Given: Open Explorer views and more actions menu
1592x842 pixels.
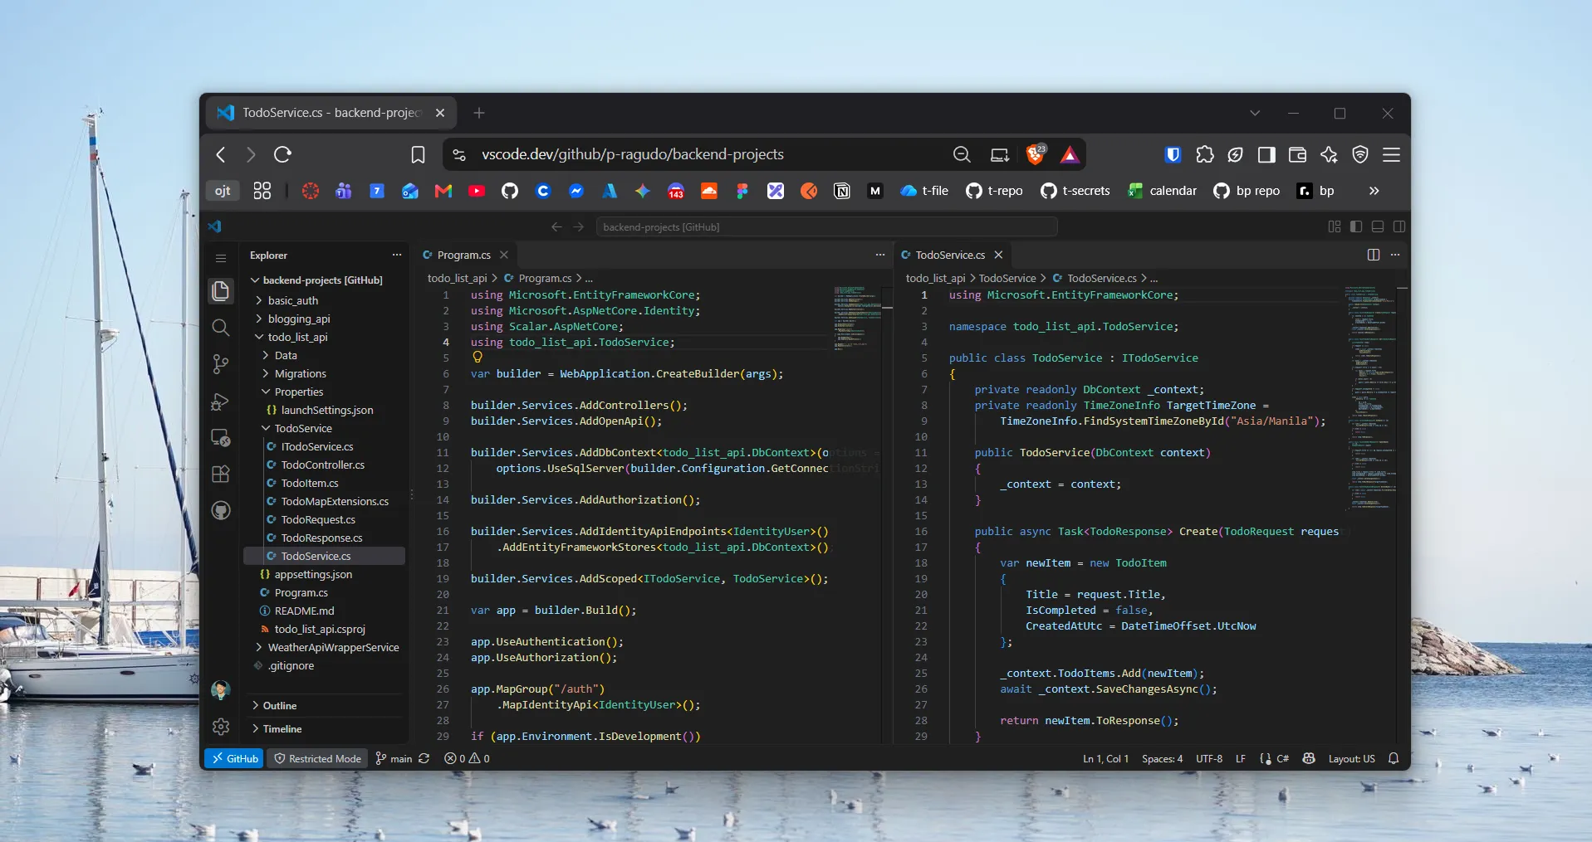Looking at the screenshot, I should tap(397, 255).
